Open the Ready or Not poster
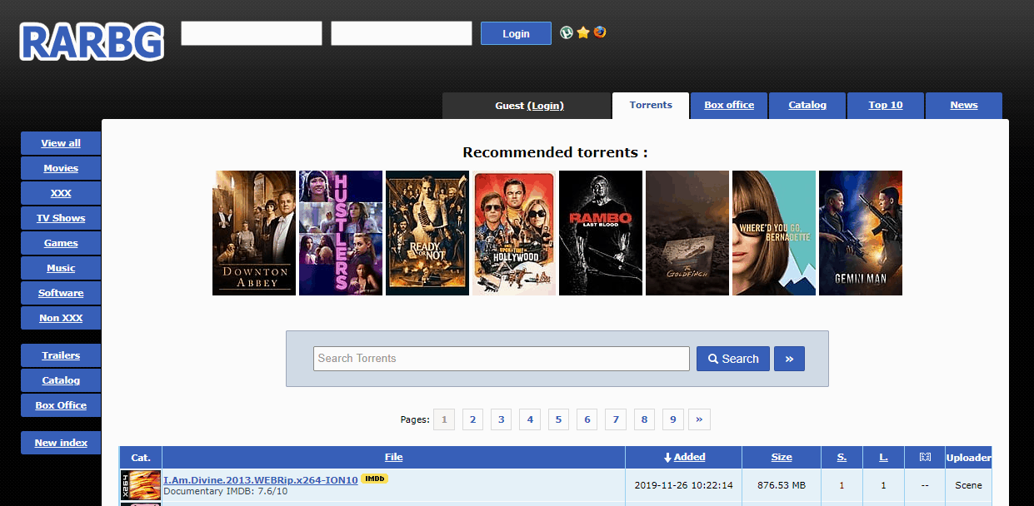The image size is (1034, 506). 427,233
